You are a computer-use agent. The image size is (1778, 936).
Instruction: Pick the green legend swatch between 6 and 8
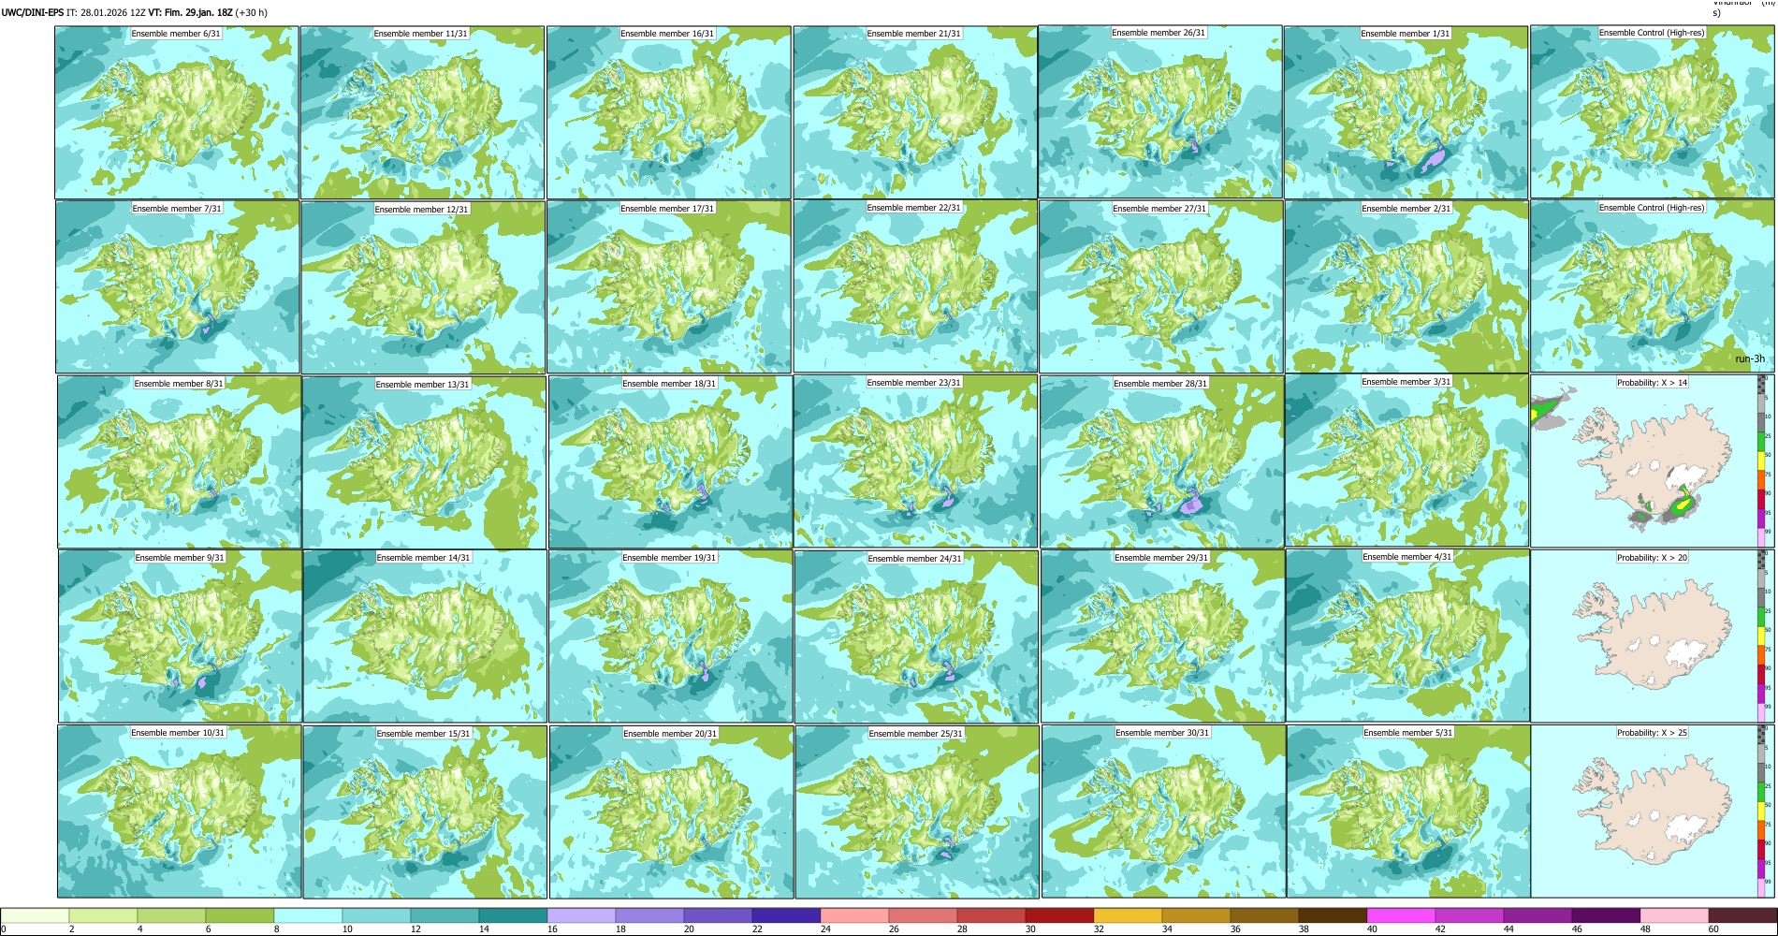point(240,915)
